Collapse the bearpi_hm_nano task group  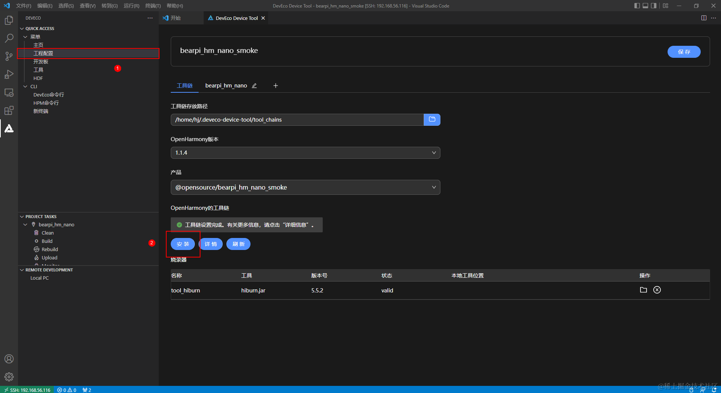click(25, 224)
